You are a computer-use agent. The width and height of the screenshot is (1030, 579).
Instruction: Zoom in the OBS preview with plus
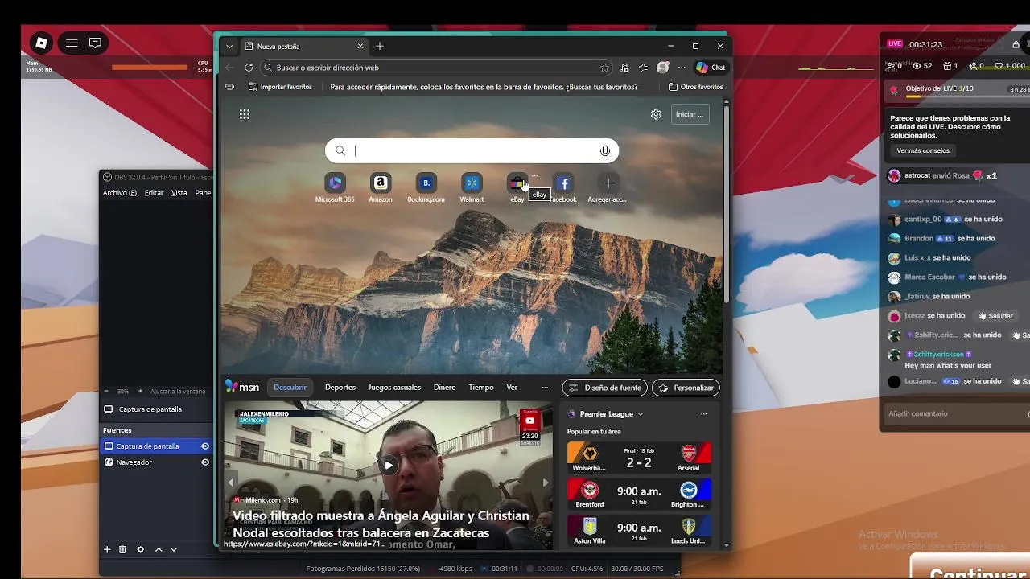click(x=140, y=391)
